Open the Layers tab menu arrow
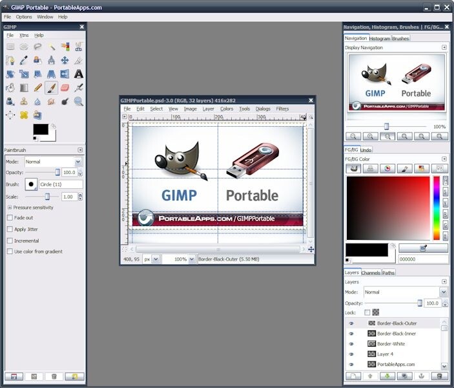The image size is (454, 388). [x=444, y=281]
